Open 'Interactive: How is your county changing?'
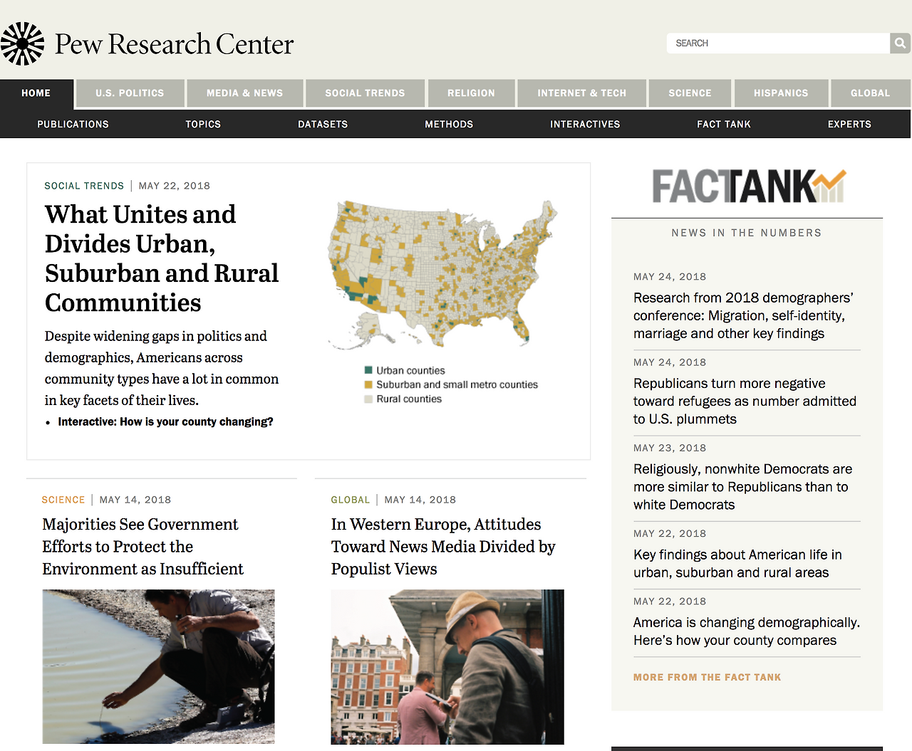The width and height of the screenshot is (912, 751). pos(165,421)
